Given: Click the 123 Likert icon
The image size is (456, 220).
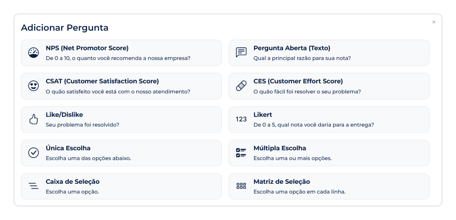Looking at the screenshot, I should click(x=241, y=119).
